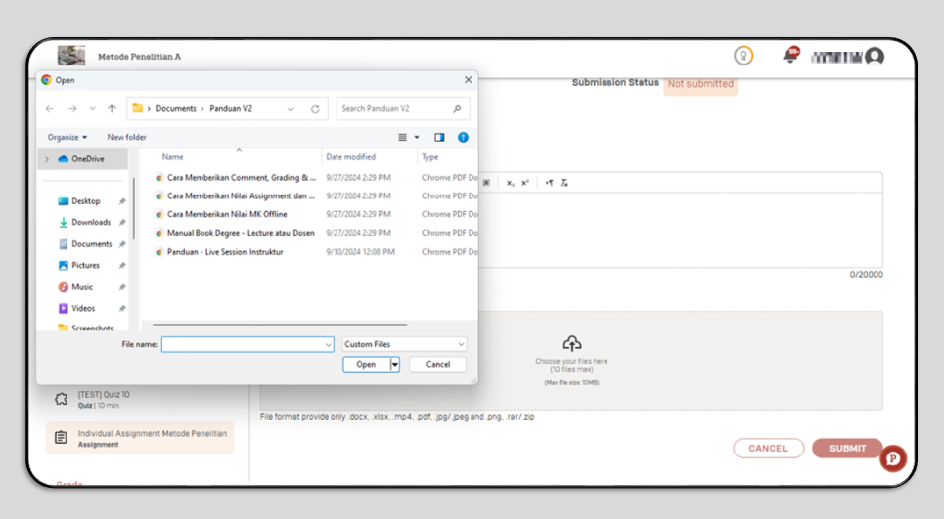The width and height of the screenshot is (944, 519).
Task: Click the floating red chat icon
Action: 893,458
